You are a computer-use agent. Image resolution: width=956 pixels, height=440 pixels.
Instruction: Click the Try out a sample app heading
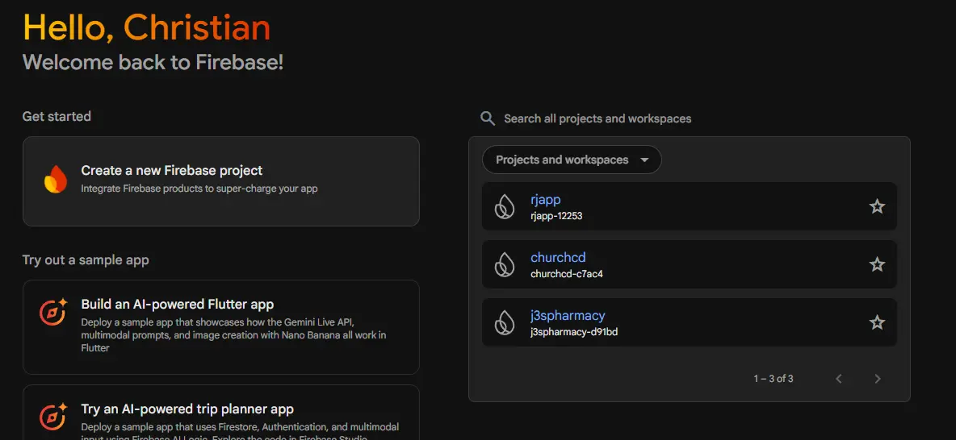(86, 259)
